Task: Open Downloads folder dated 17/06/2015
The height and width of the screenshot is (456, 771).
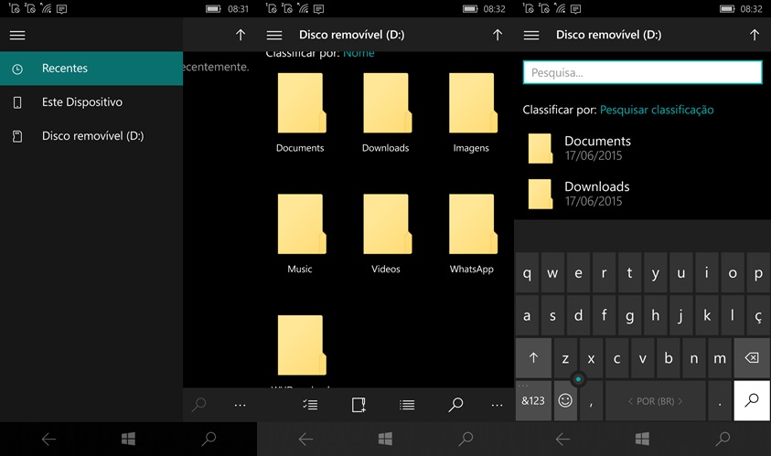Action: [642, 194]
